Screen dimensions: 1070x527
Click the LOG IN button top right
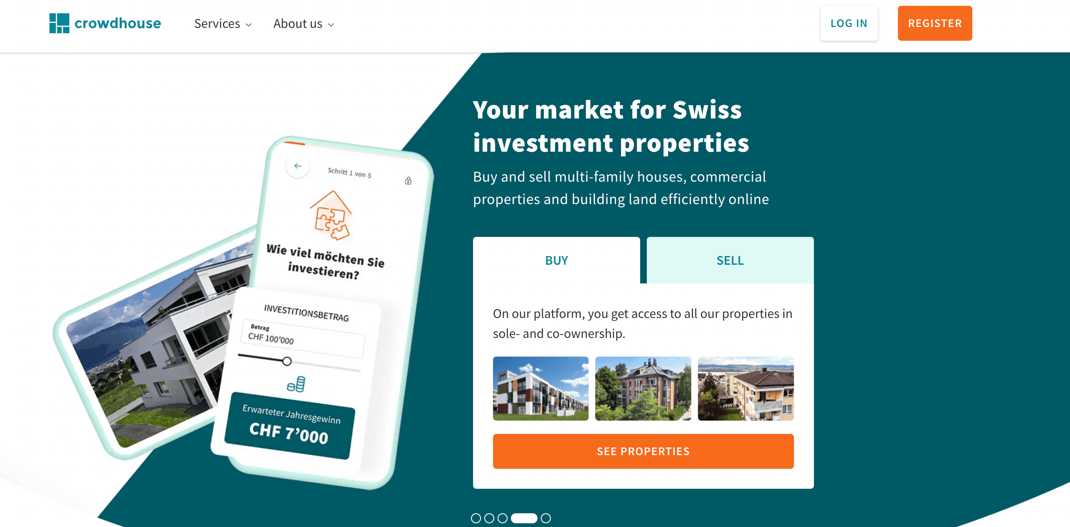point(848,23)
